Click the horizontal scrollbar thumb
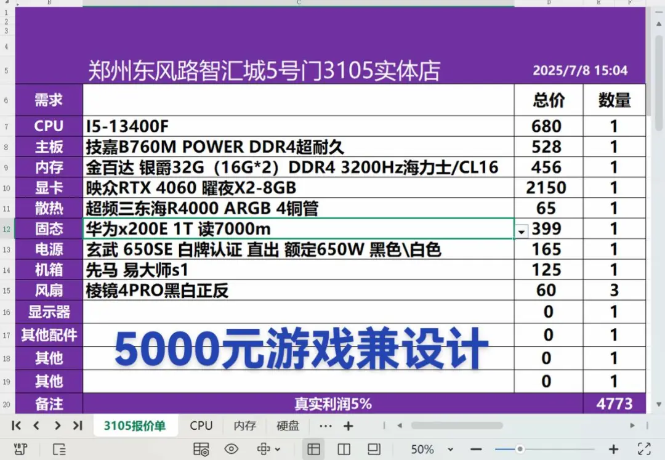 click(457, 426)
